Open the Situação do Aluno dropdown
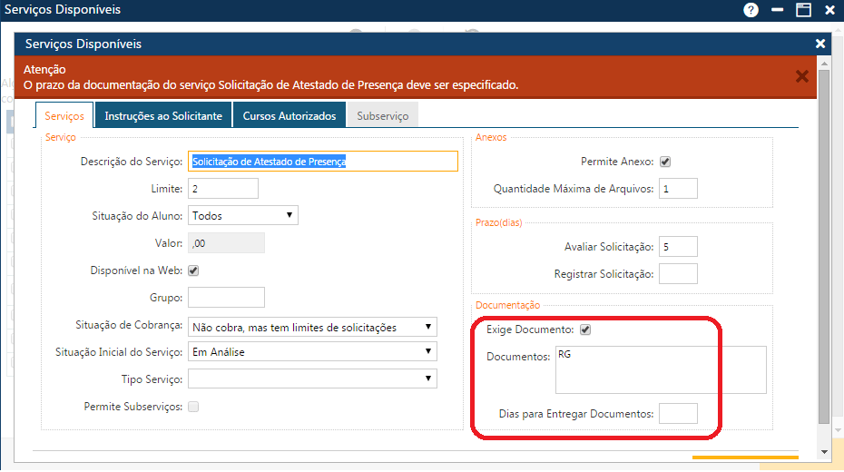This screenshot has width=844, height=472. point(242,215)
